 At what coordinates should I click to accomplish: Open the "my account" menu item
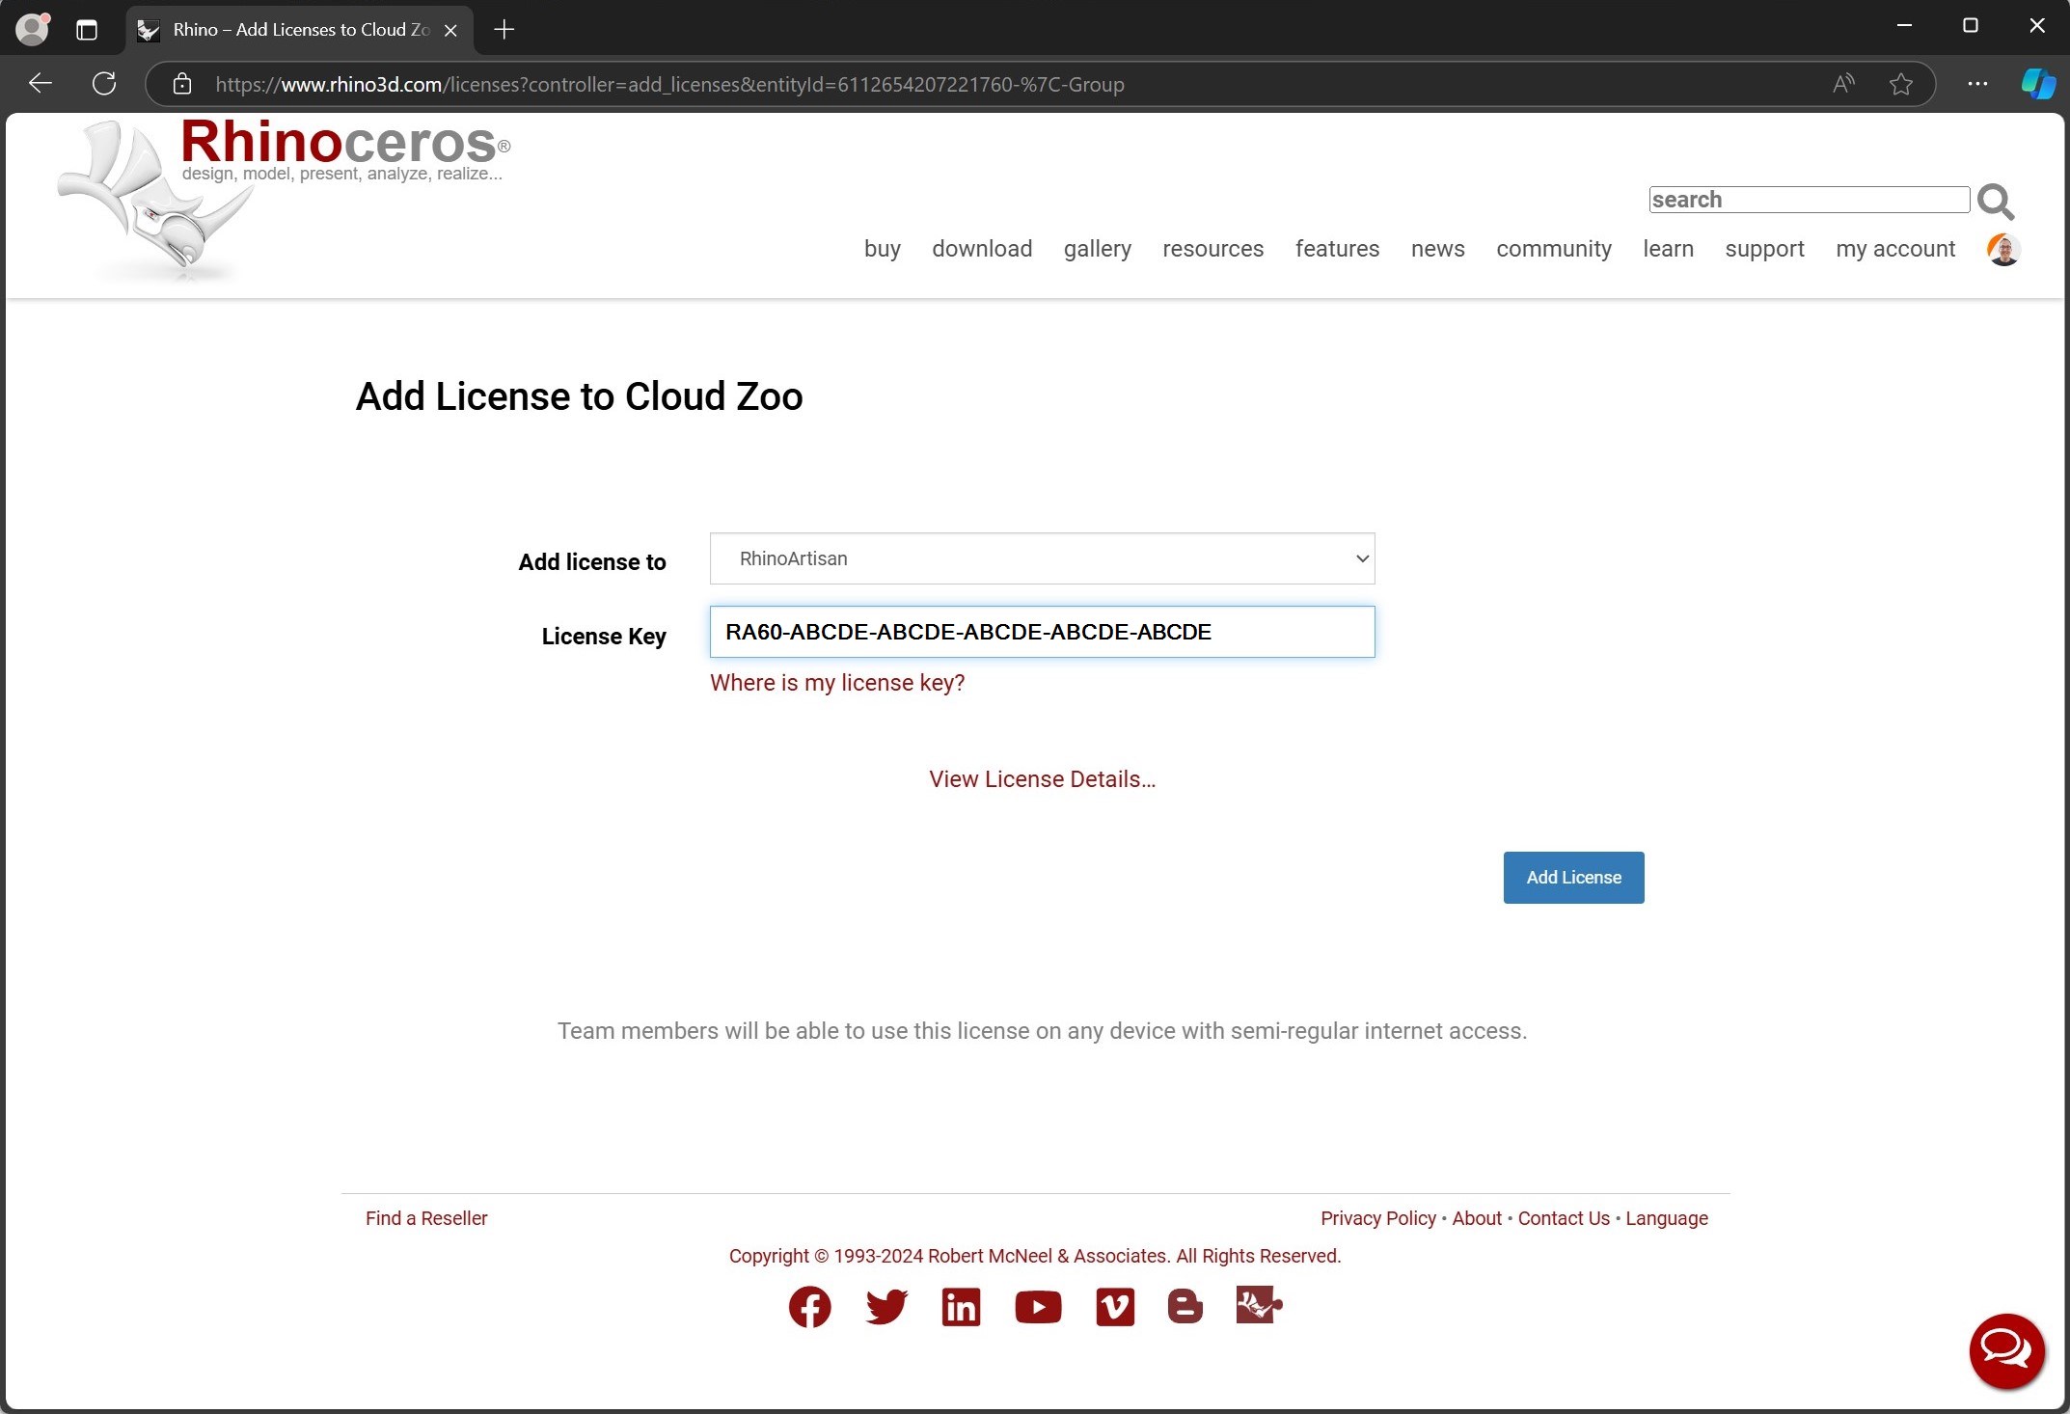(1894, 249)
